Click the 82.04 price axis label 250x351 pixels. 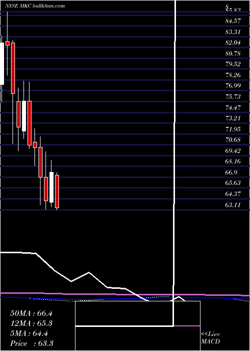(x=233, y=43)
